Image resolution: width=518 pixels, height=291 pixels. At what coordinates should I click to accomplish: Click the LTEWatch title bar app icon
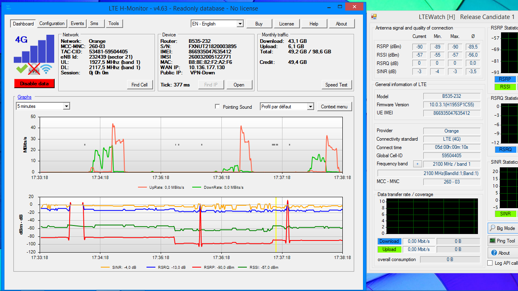pyautogui.click(x=374, y=17)
